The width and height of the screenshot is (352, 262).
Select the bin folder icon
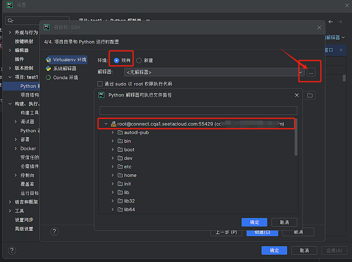120,141
